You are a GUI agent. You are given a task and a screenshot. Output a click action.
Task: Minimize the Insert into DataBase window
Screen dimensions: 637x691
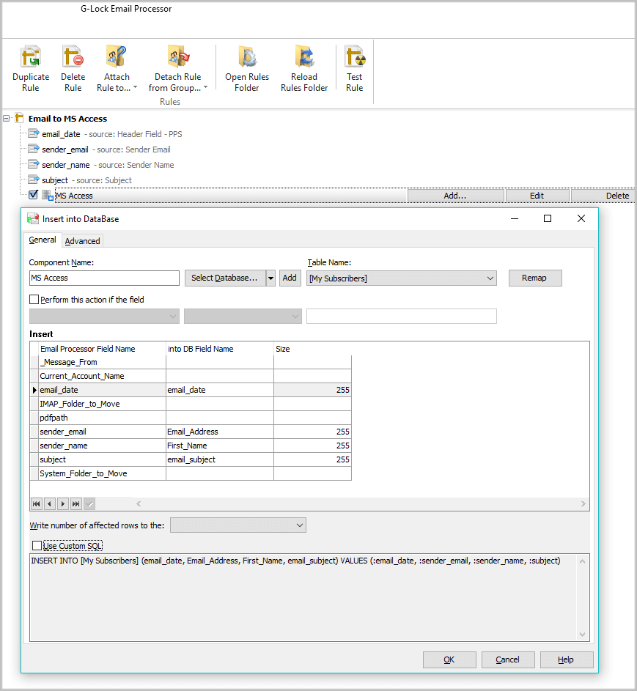coord(515,218)
